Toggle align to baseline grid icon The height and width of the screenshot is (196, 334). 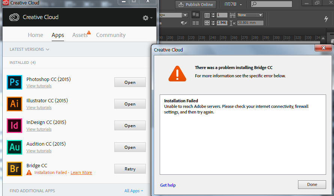pyautogui.click(x=195, y=23)
